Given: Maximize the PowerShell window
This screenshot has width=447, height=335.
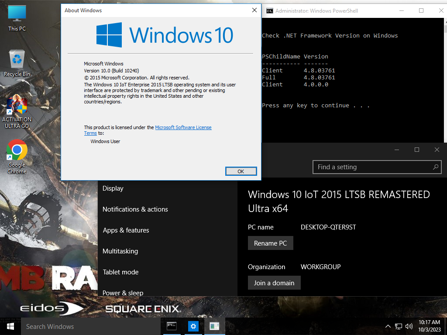Looking at the screenshot, I should pos(421,10).
